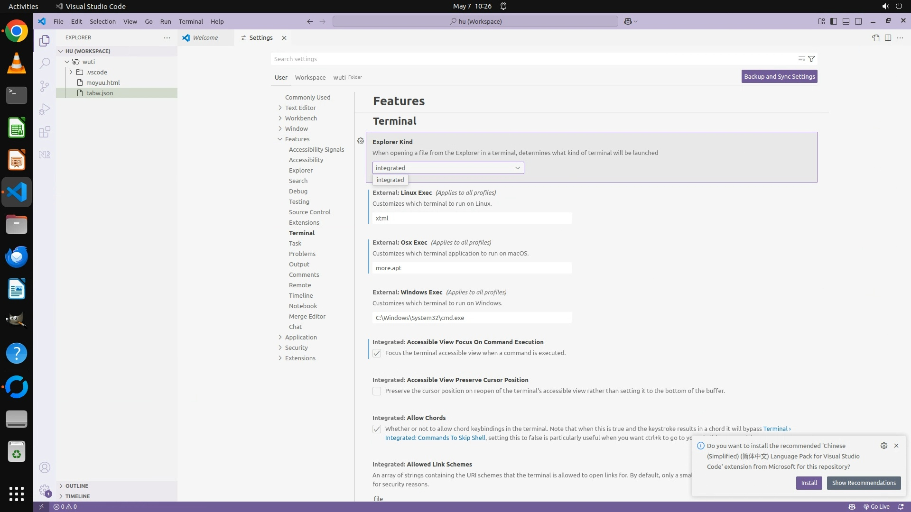Click the Search settings input field
This screenshot has height=512, width=911.
(531, 59)
